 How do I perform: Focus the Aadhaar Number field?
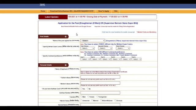(x=100, y=93)
